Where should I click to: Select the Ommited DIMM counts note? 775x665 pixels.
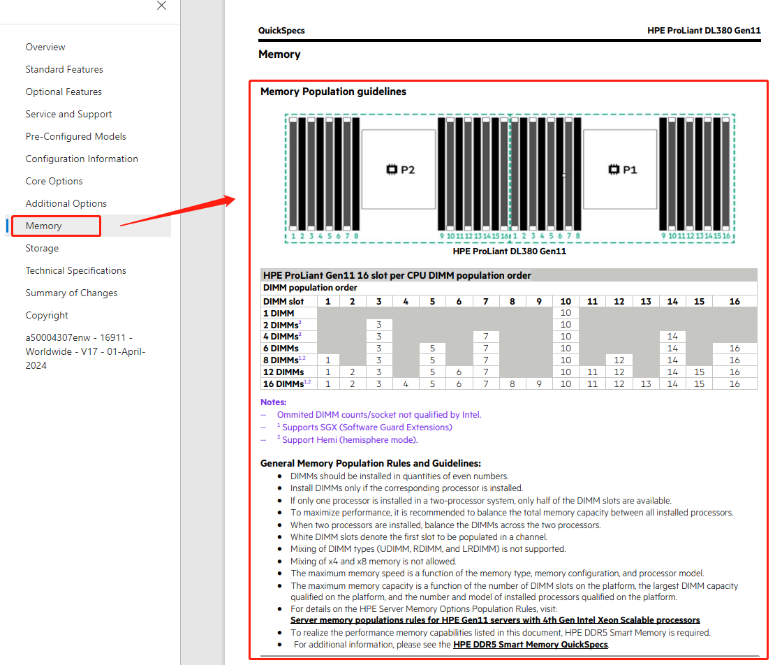pyautogui.click(x=378, y=415)
